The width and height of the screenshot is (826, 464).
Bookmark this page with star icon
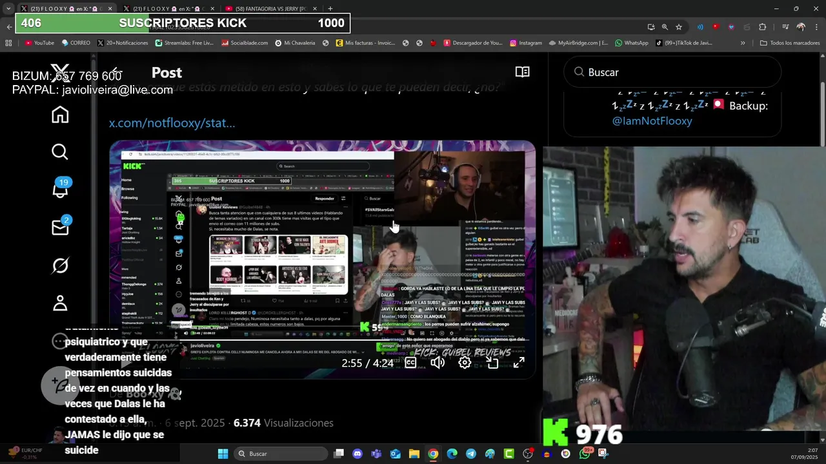click(x=679, y=26)
